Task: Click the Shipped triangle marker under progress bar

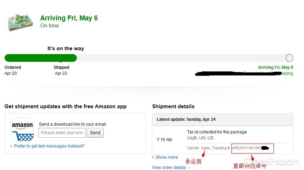Action: (x=61, y=63)
